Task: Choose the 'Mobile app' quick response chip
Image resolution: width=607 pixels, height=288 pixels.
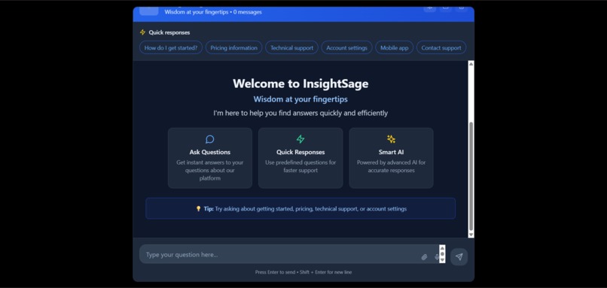Action: [394, 47]
